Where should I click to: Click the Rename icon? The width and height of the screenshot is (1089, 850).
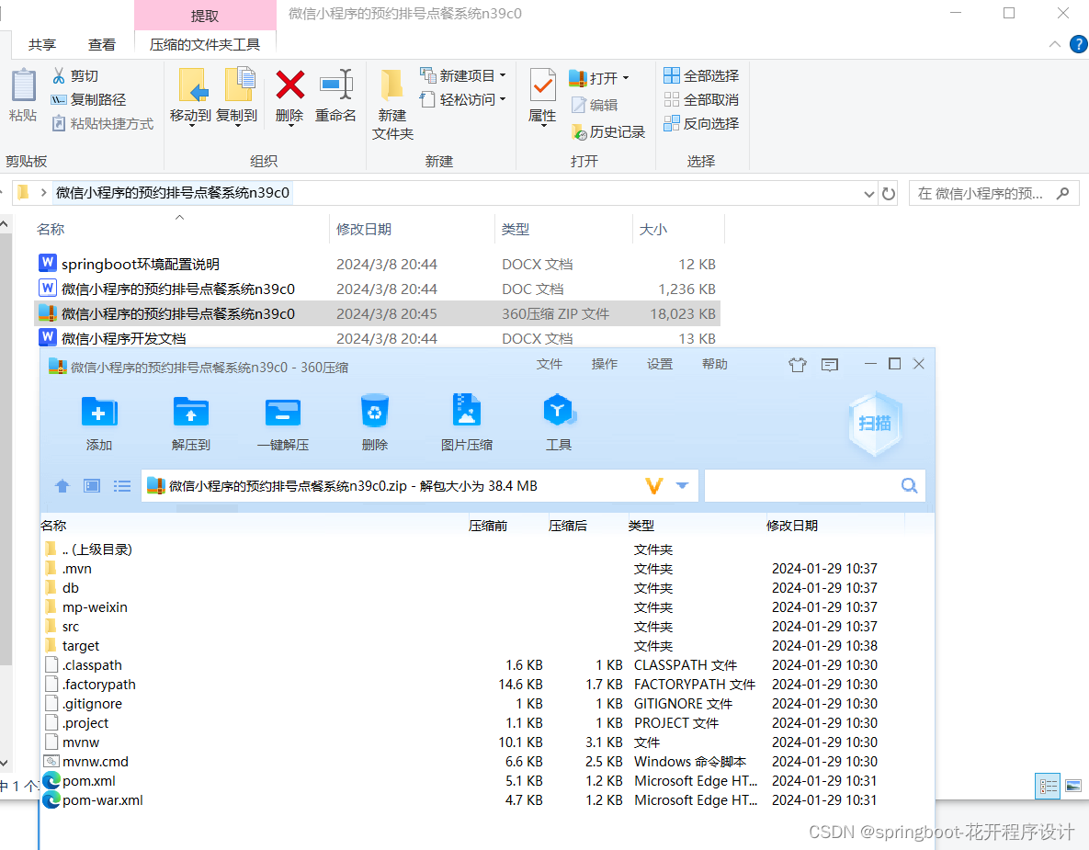point(336,85)
